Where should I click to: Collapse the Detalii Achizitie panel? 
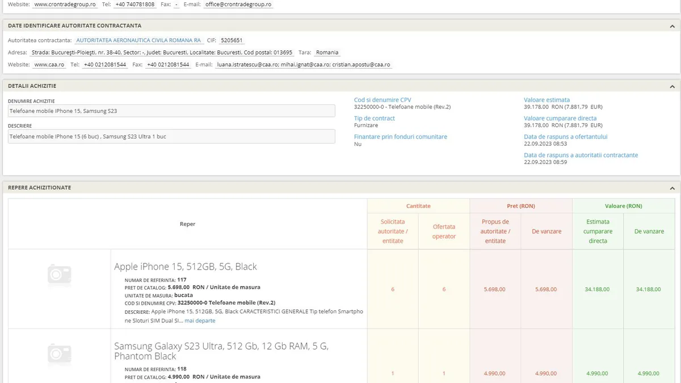point(672,86)
